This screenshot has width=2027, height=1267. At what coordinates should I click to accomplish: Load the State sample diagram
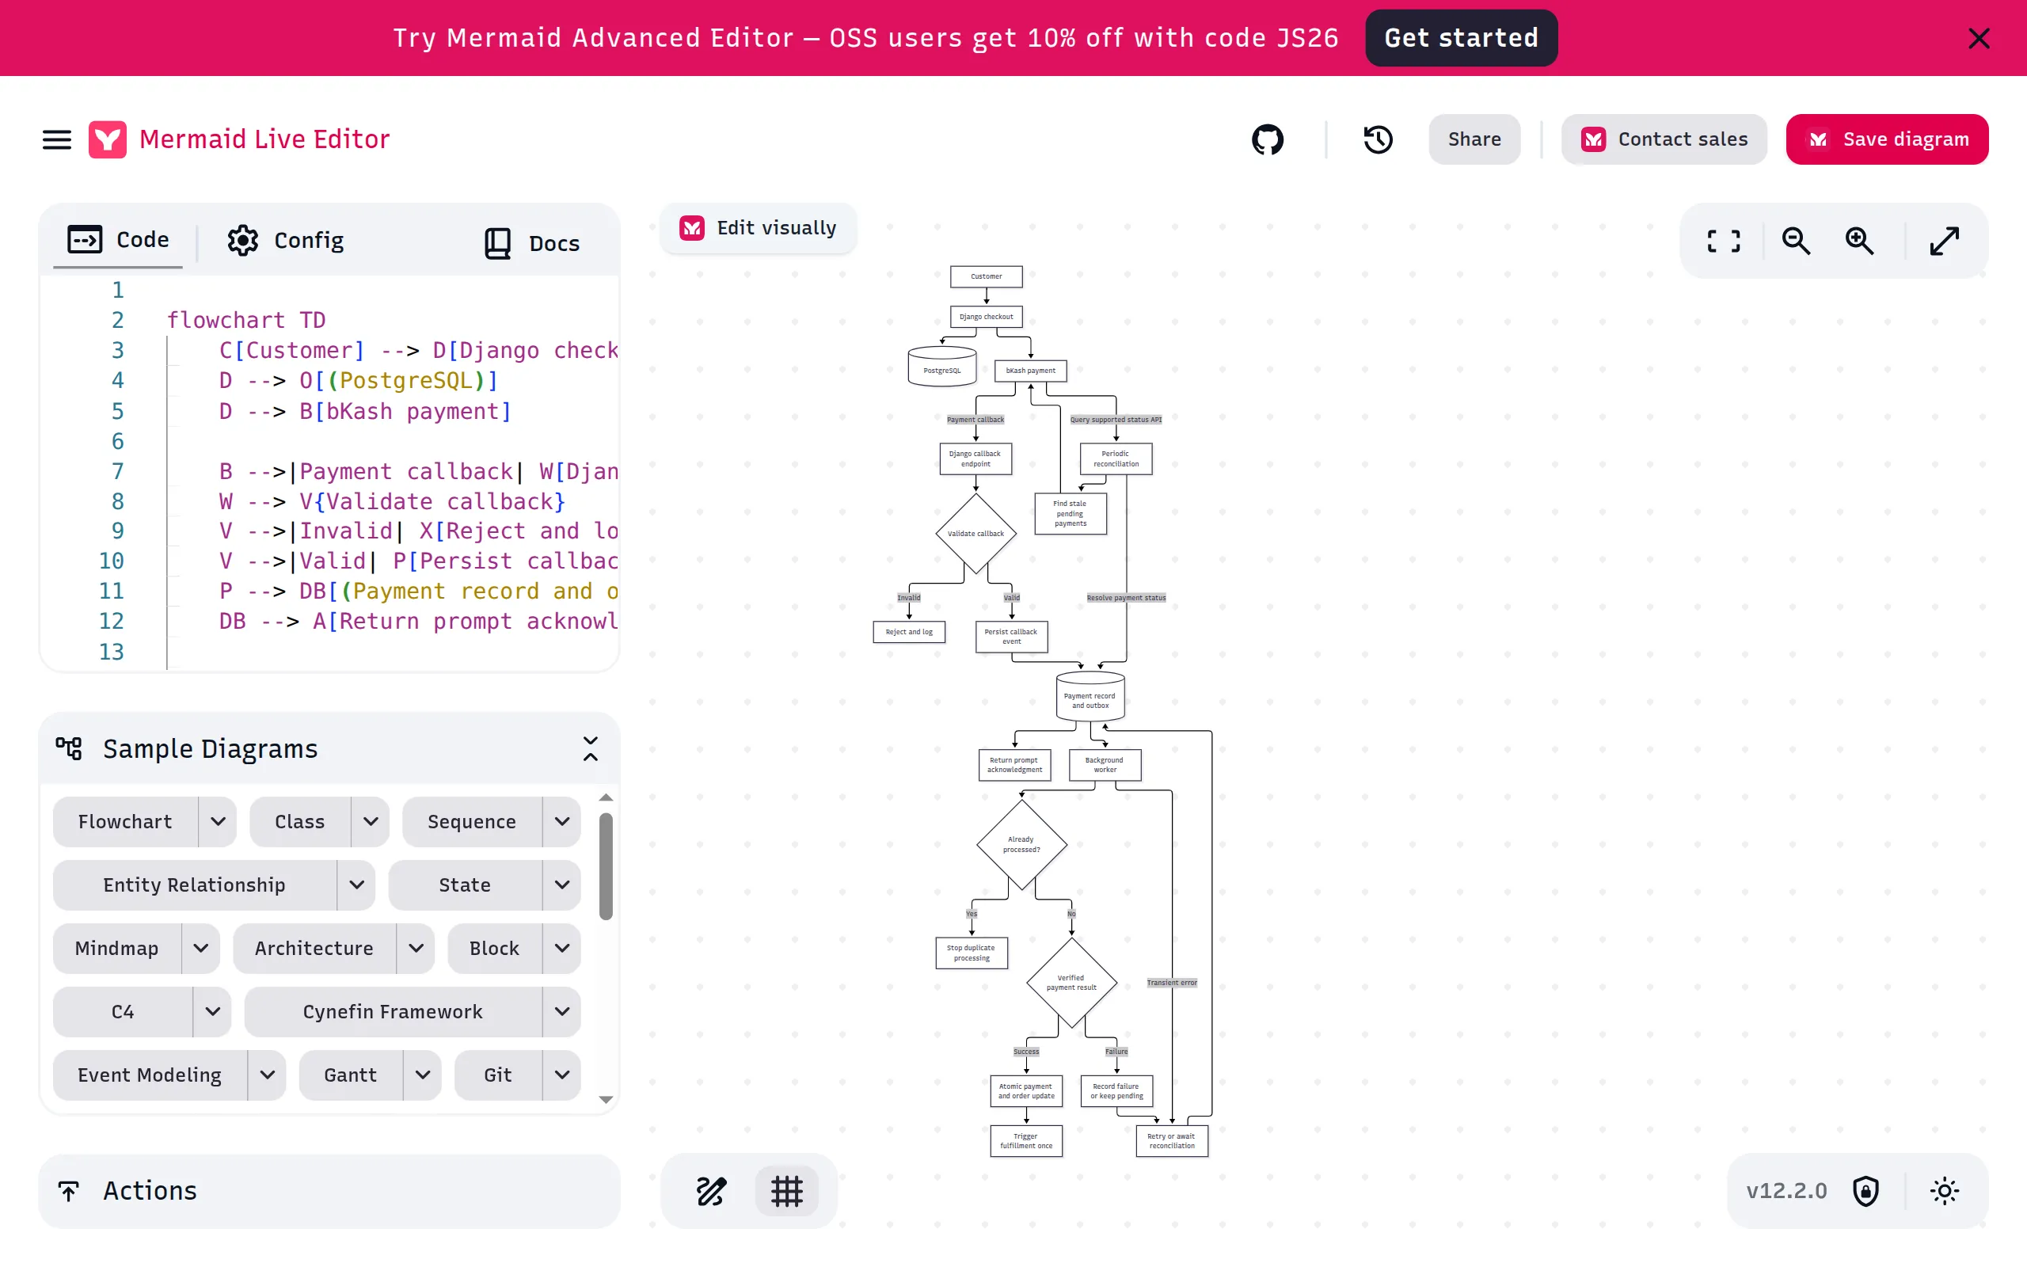click(x=465, y=885)
